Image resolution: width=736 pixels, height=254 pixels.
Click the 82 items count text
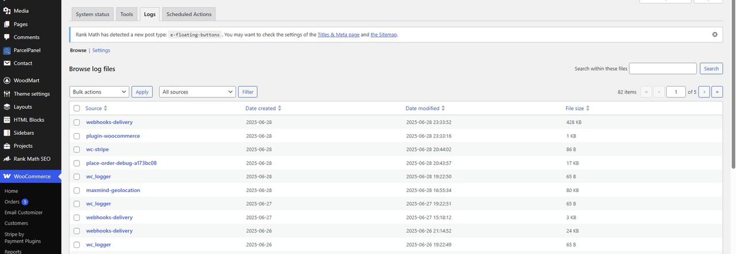coord(627,92)
